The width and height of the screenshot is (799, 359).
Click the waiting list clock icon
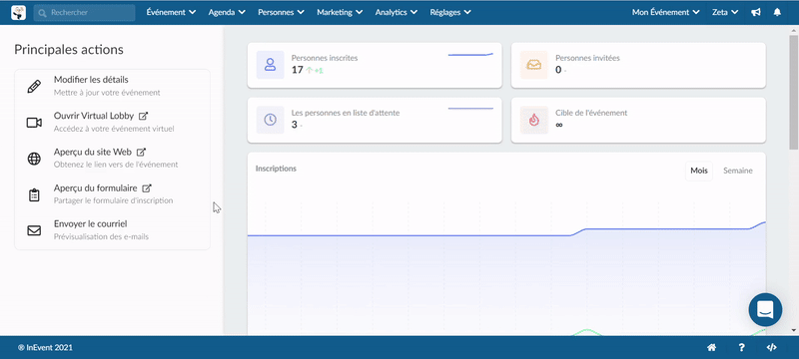pos(270,120)
